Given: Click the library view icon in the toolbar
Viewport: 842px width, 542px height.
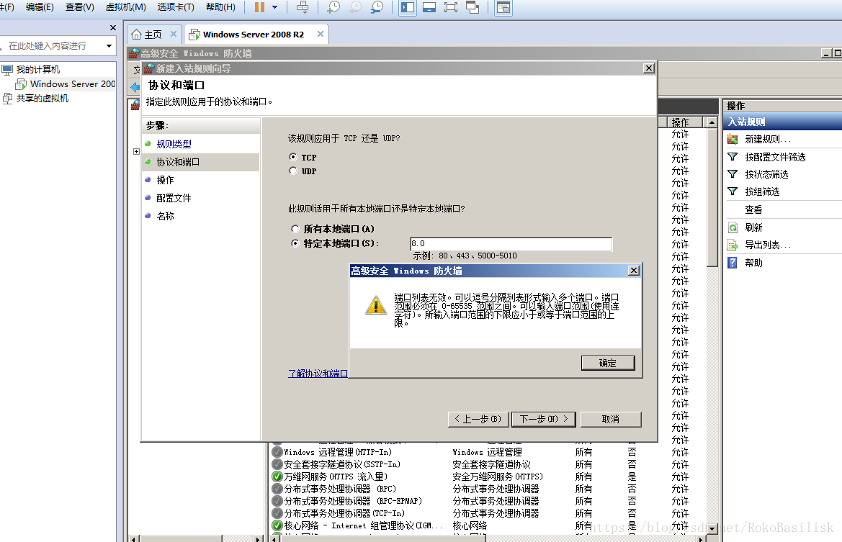Looking at the screenshot, I should [503, 7].
